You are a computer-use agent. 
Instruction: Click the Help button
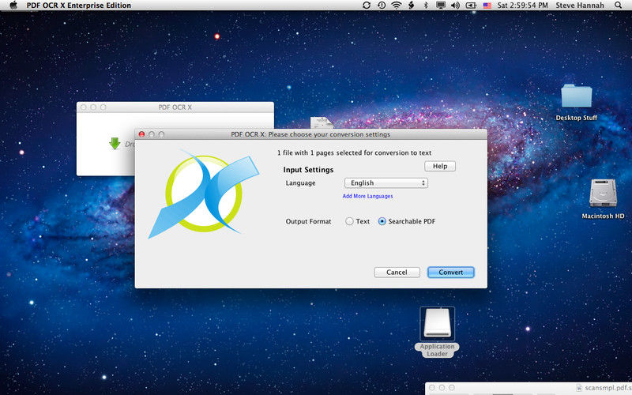[x=440, y=166]
